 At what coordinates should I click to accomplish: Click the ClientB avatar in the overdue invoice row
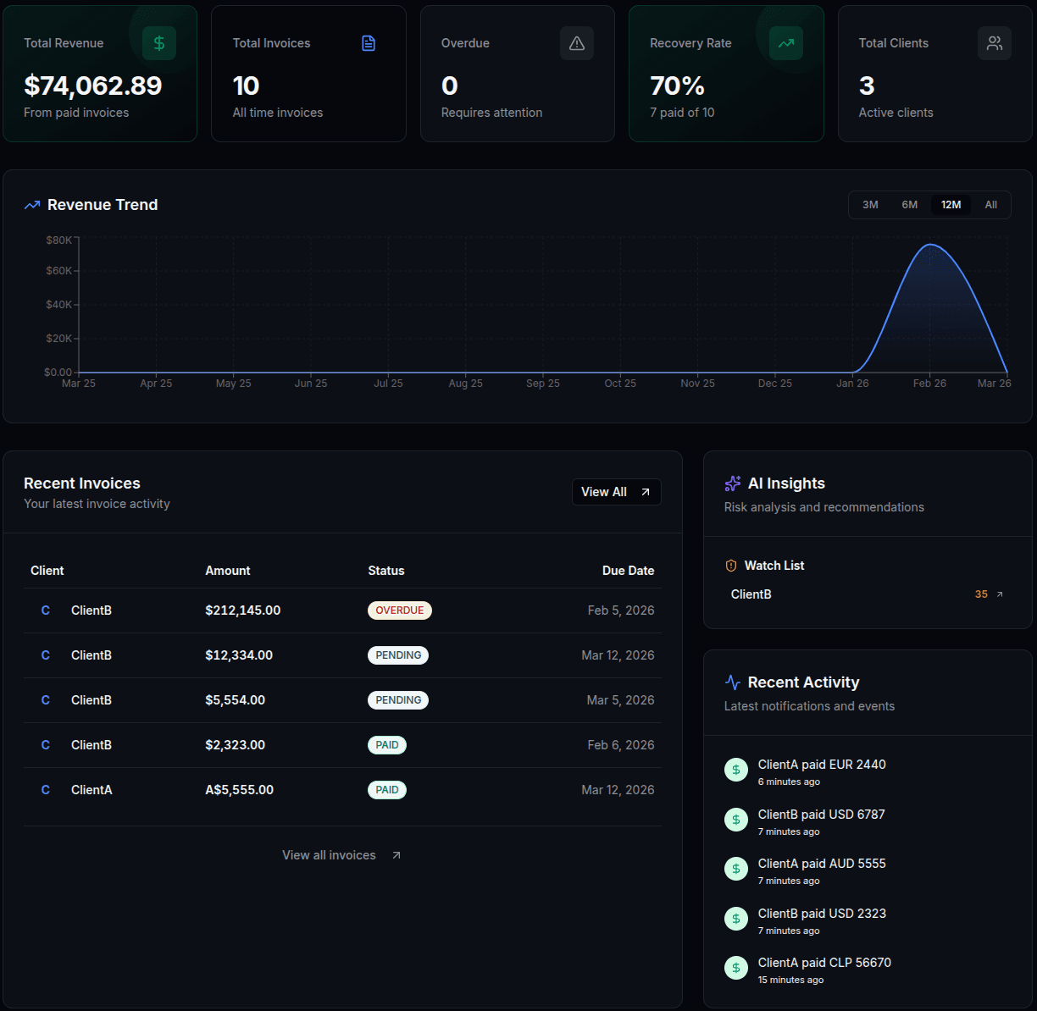coord(45,610)
